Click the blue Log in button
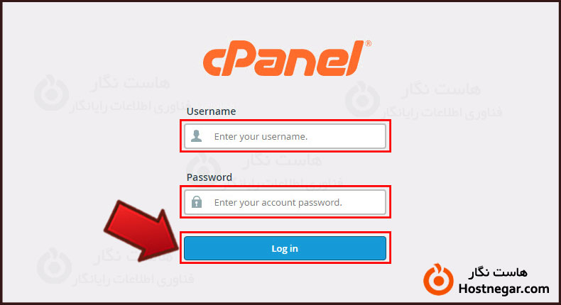The image size is (561, 305). pyautogui.click(x=285, y=248)
